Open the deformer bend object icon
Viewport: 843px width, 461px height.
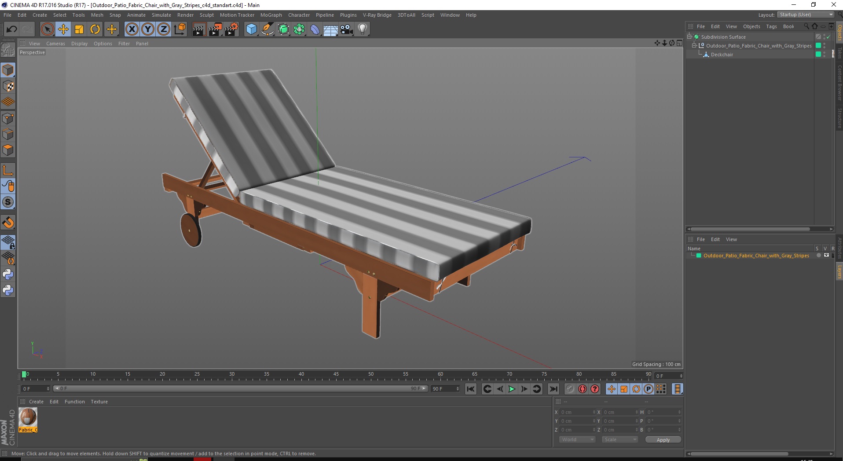tap(315, 29)
